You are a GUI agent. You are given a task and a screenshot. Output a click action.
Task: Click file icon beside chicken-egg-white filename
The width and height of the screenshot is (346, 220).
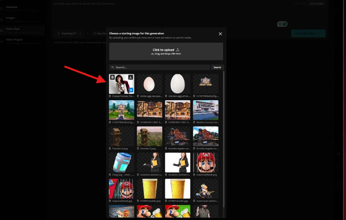(166, 96)
